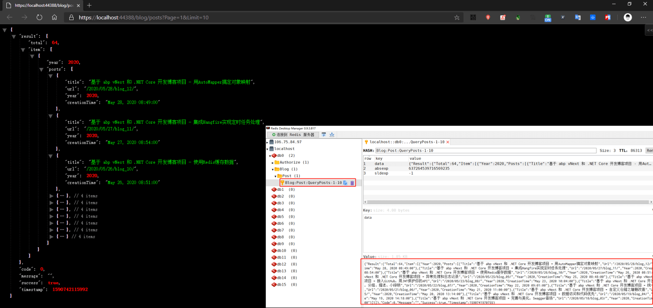Close the localhost::db0 QueryPosts tab

click(448, 142)
